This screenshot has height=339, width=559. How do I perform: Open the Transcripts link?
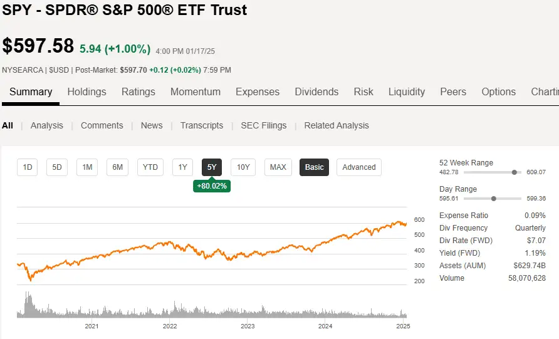tap(202, 125)
